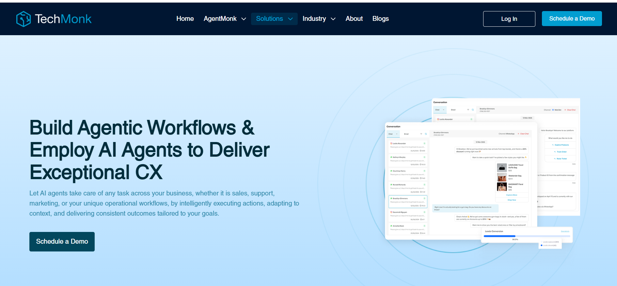Open Annette Black's conversation
Image resolution: width=617 pixels, height=286 pixels.
pyautogui.click(x=408, y=230)
